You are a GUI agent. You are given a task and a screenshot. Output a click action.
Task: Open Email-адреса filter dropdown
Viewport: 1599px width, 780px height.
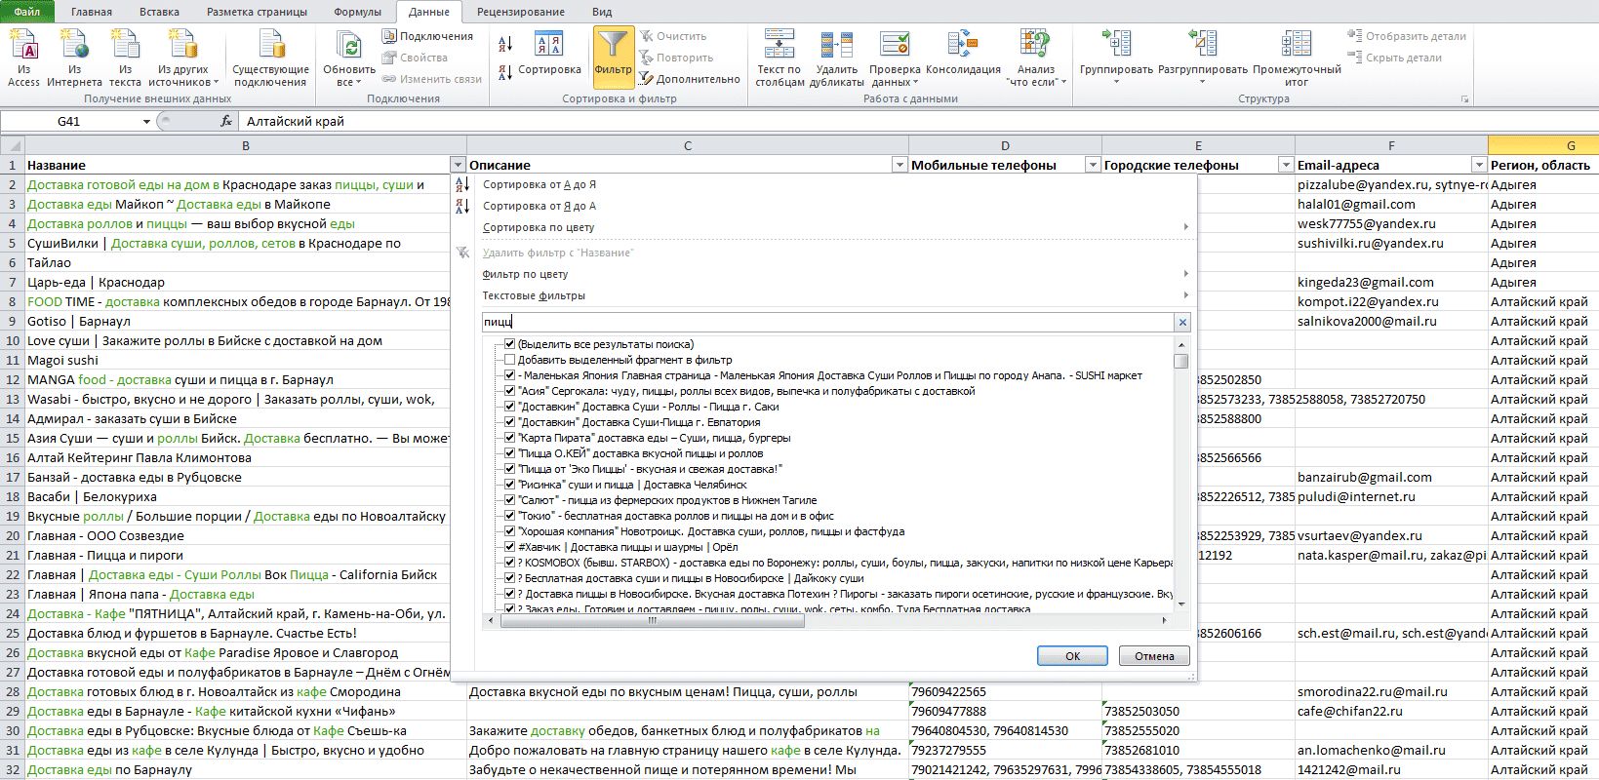pos(1479,165)
